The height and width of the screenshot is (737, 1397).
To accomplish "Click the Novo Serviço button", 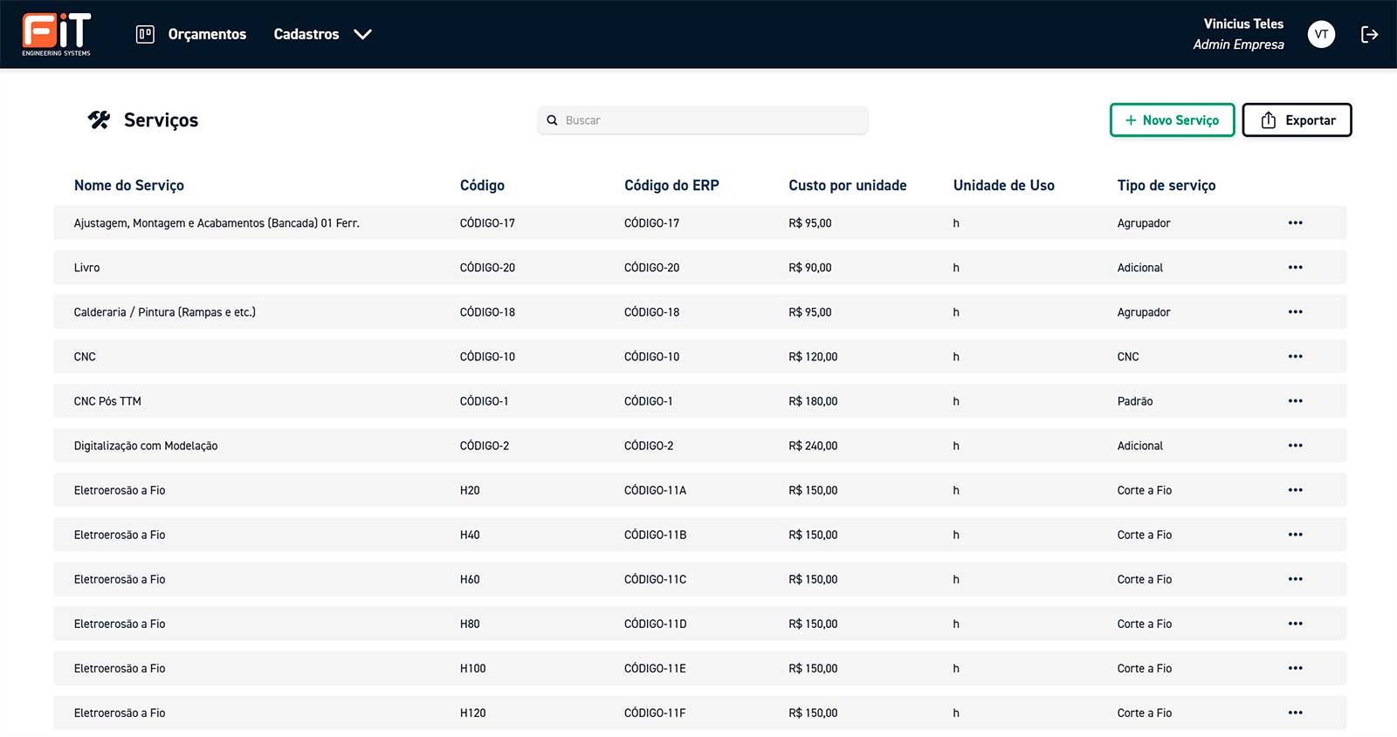I will click(x=1172, y=120).
